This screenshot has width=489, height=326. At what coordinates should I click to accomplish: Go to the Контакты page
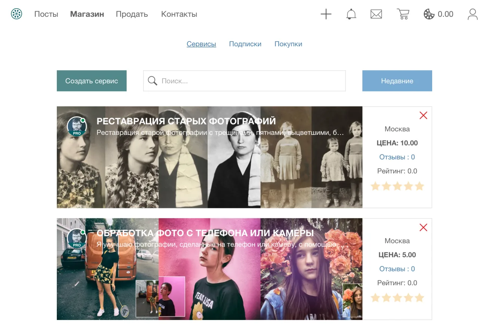click(x=179, y=14)
